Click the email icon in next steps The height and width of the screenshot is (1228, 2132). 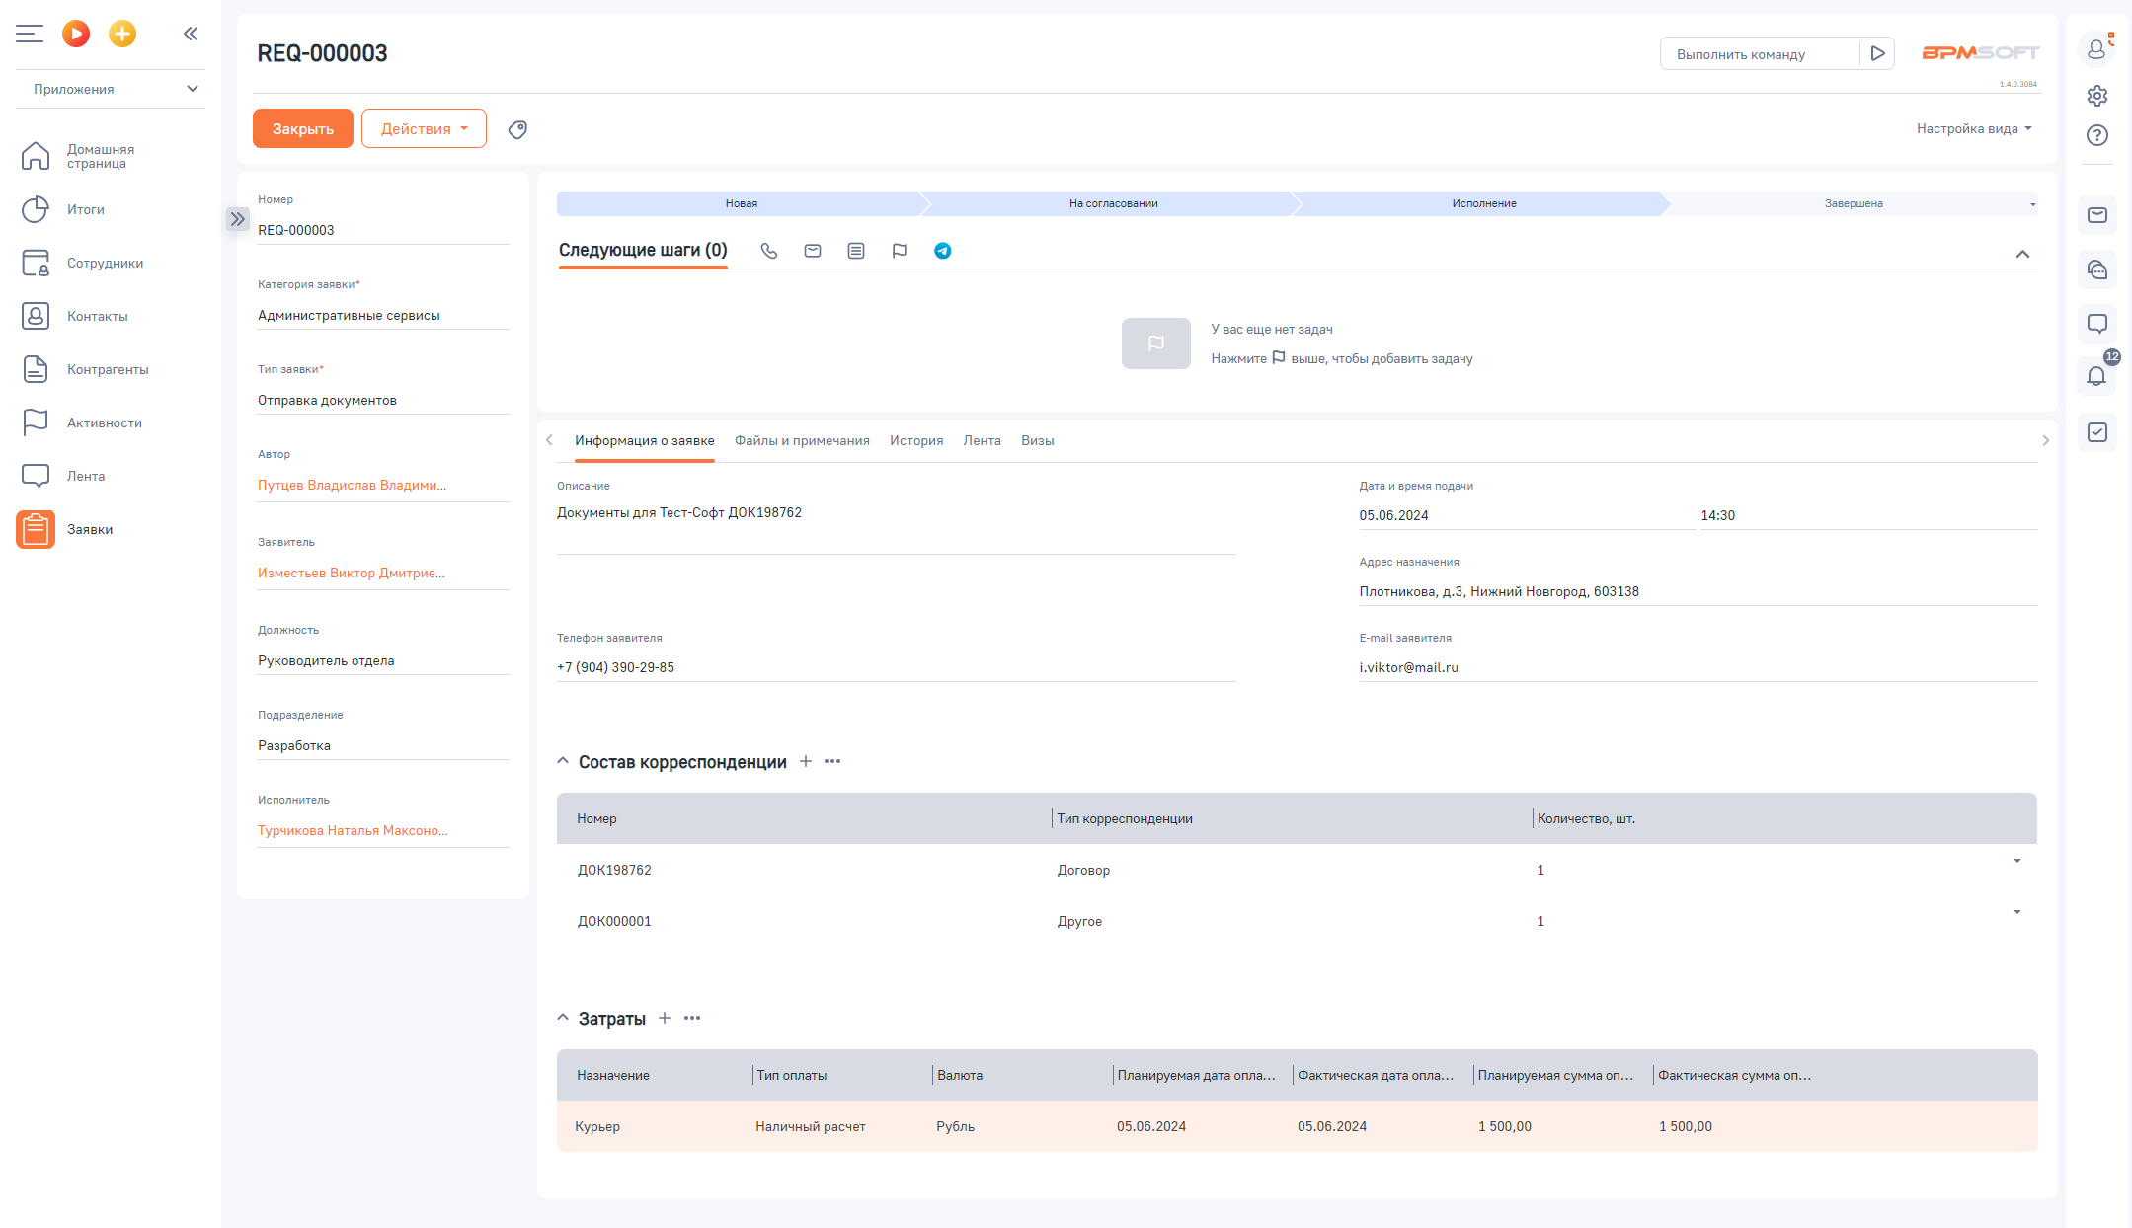coord(813,251)
